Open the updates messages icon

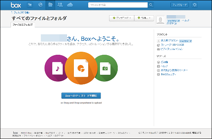point(30,5)
